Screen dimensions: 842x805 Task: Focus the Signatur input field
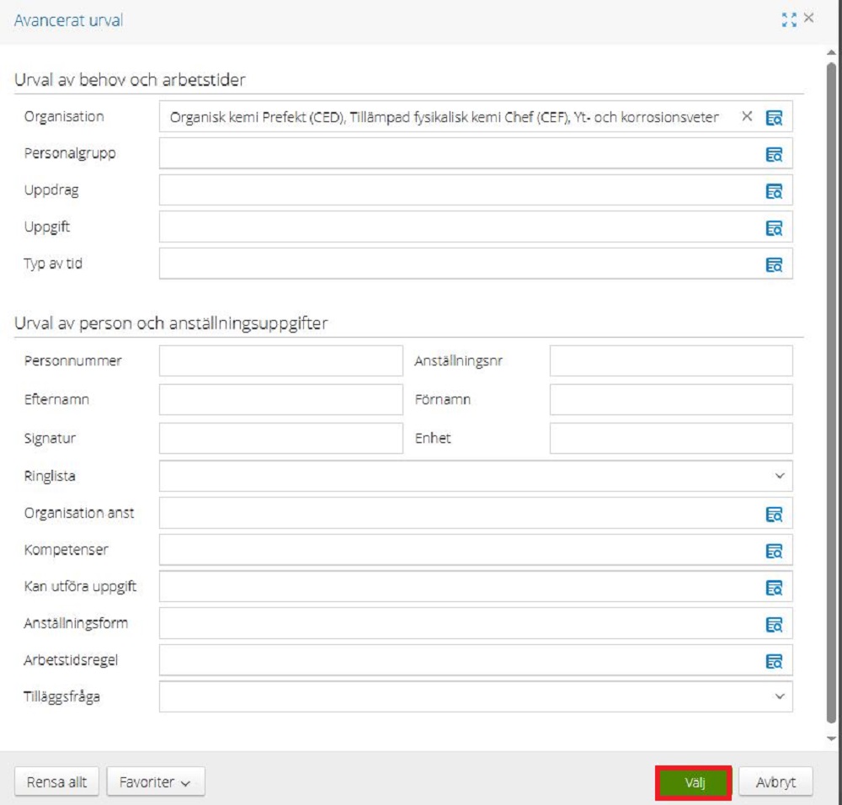click(281, 438)
